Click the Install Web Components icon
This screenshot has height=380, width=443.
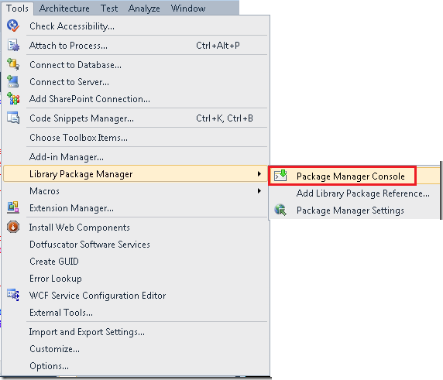coord(13,227)
